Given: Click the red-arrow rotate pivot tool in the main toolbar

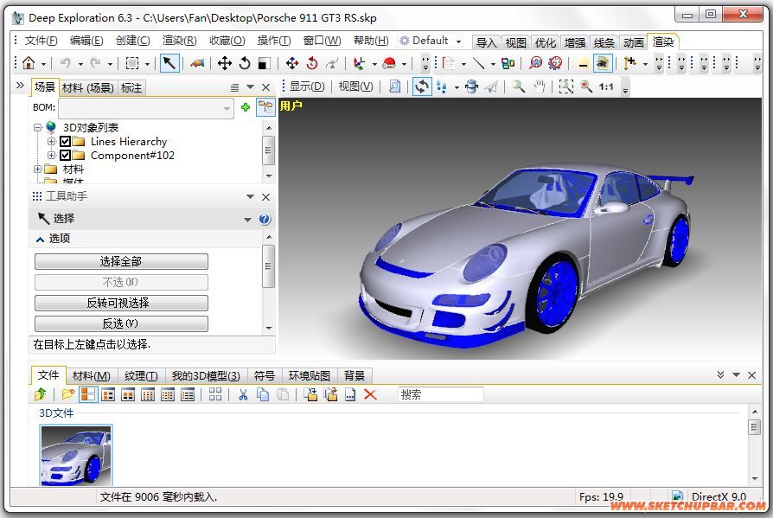Looking at the screenshot, I should (312, 63).
